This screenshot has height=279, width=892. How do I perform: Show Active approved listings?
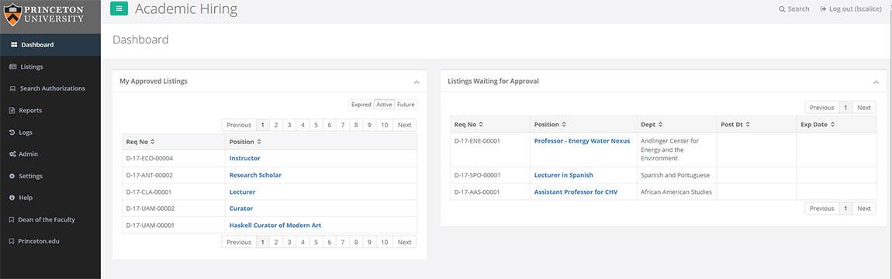click(384, 105)
